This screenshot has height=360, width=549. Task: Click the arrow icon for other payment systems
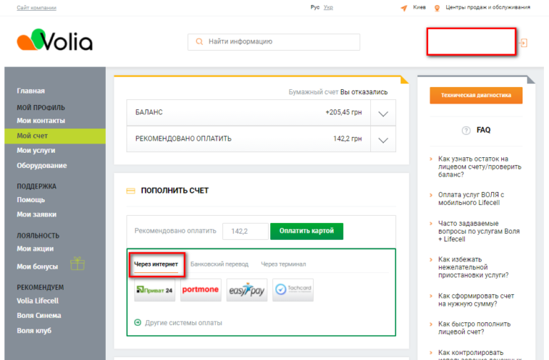(x=138, y=322)
